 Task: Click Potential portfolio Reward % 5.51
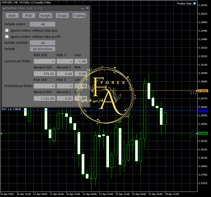click(x=65, y=98)
